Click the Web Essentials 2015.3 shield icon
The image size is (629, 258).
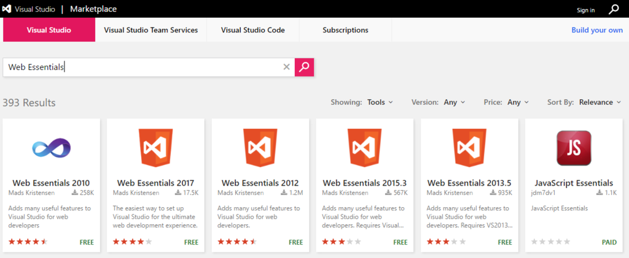(365, 147)
